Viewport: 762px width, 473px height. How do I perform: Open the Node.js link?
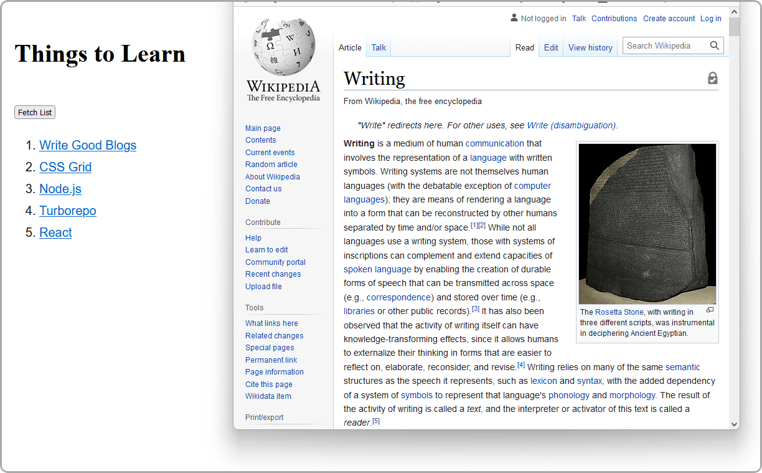(x=60, y=189)
